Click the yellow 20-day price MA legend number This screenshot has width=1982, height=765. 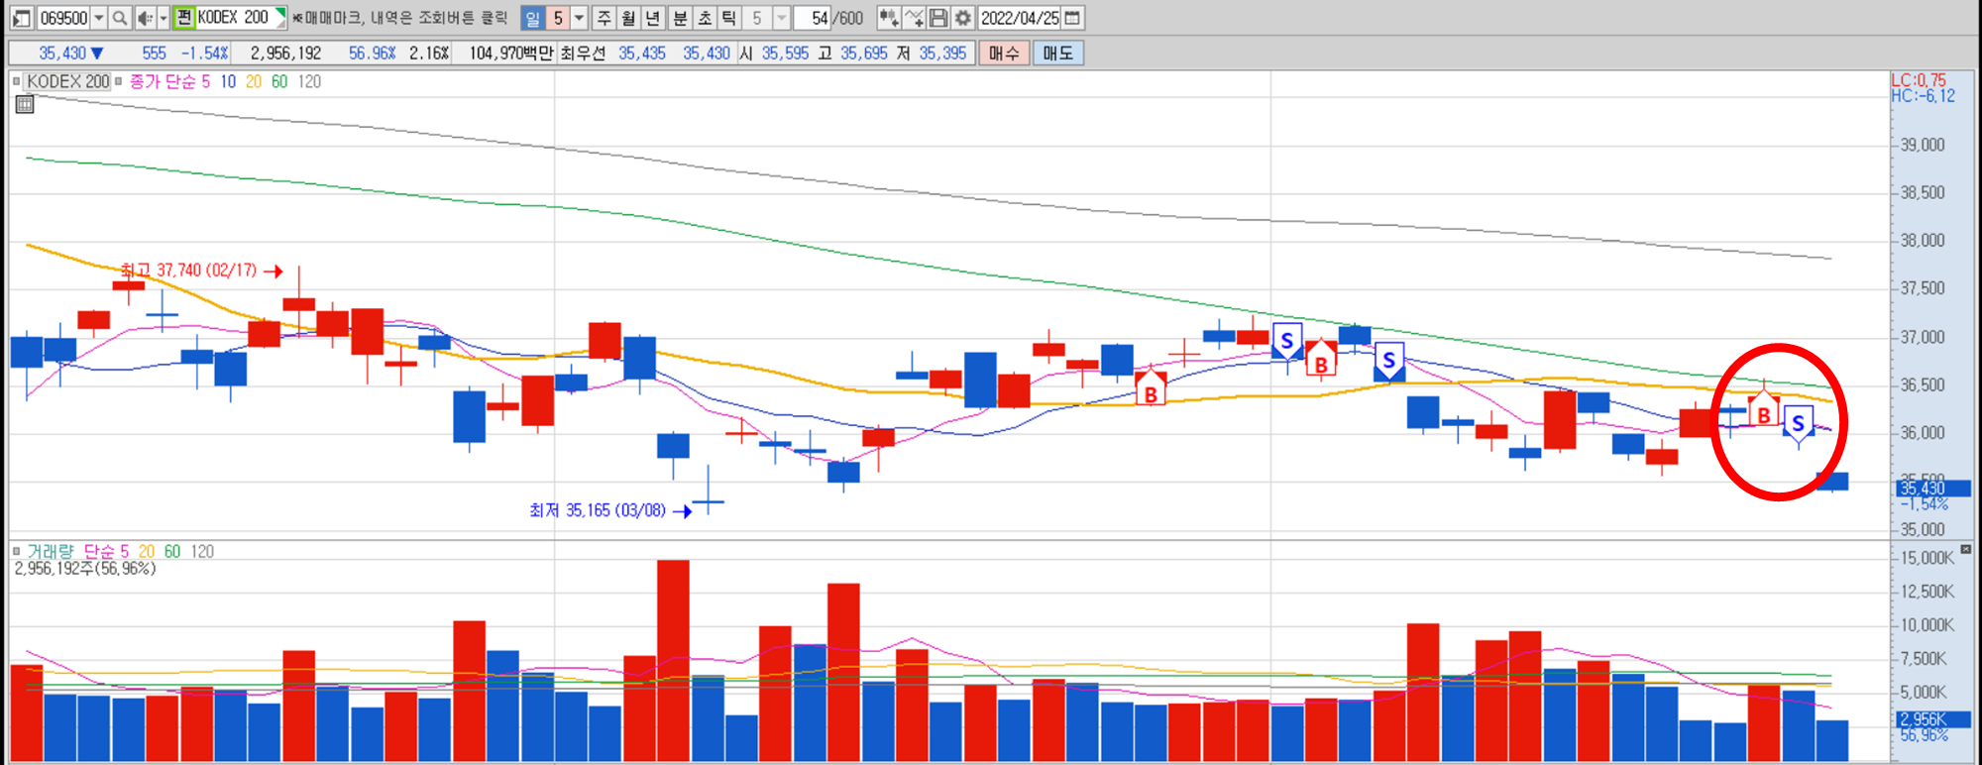pyautogui.click(x=254, y=81)
